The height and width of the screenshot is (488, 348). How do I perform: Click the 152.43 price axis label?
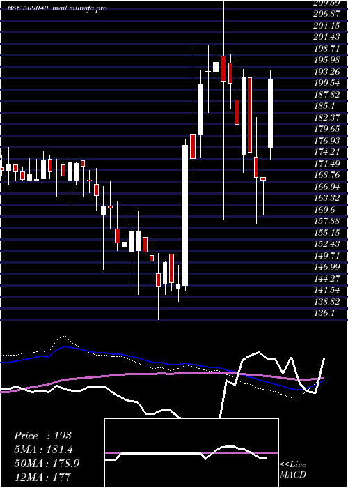coord(327,244)
